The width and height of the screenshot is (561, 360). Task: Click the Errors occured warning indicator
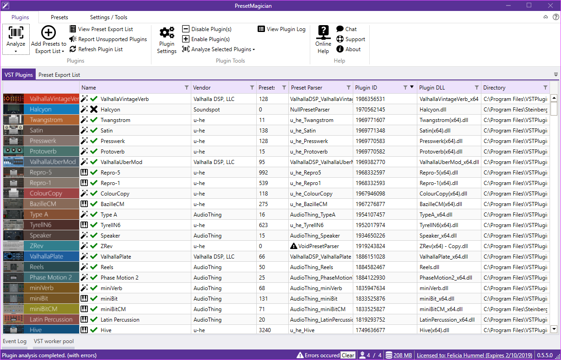pos(318,355)
